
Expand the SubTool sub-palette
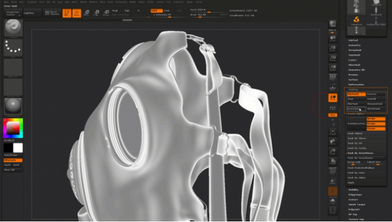353,40
